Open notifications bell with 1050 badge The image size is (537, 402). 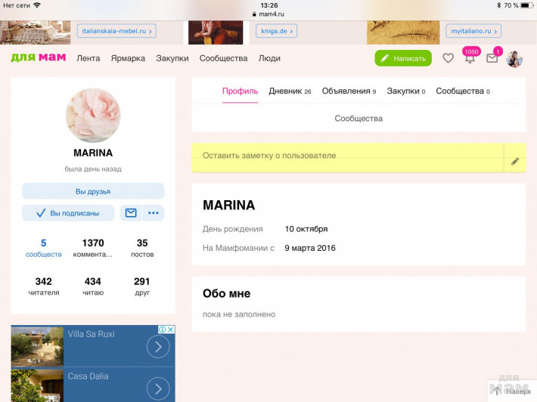pyautogui.click(x=470, y=58)
